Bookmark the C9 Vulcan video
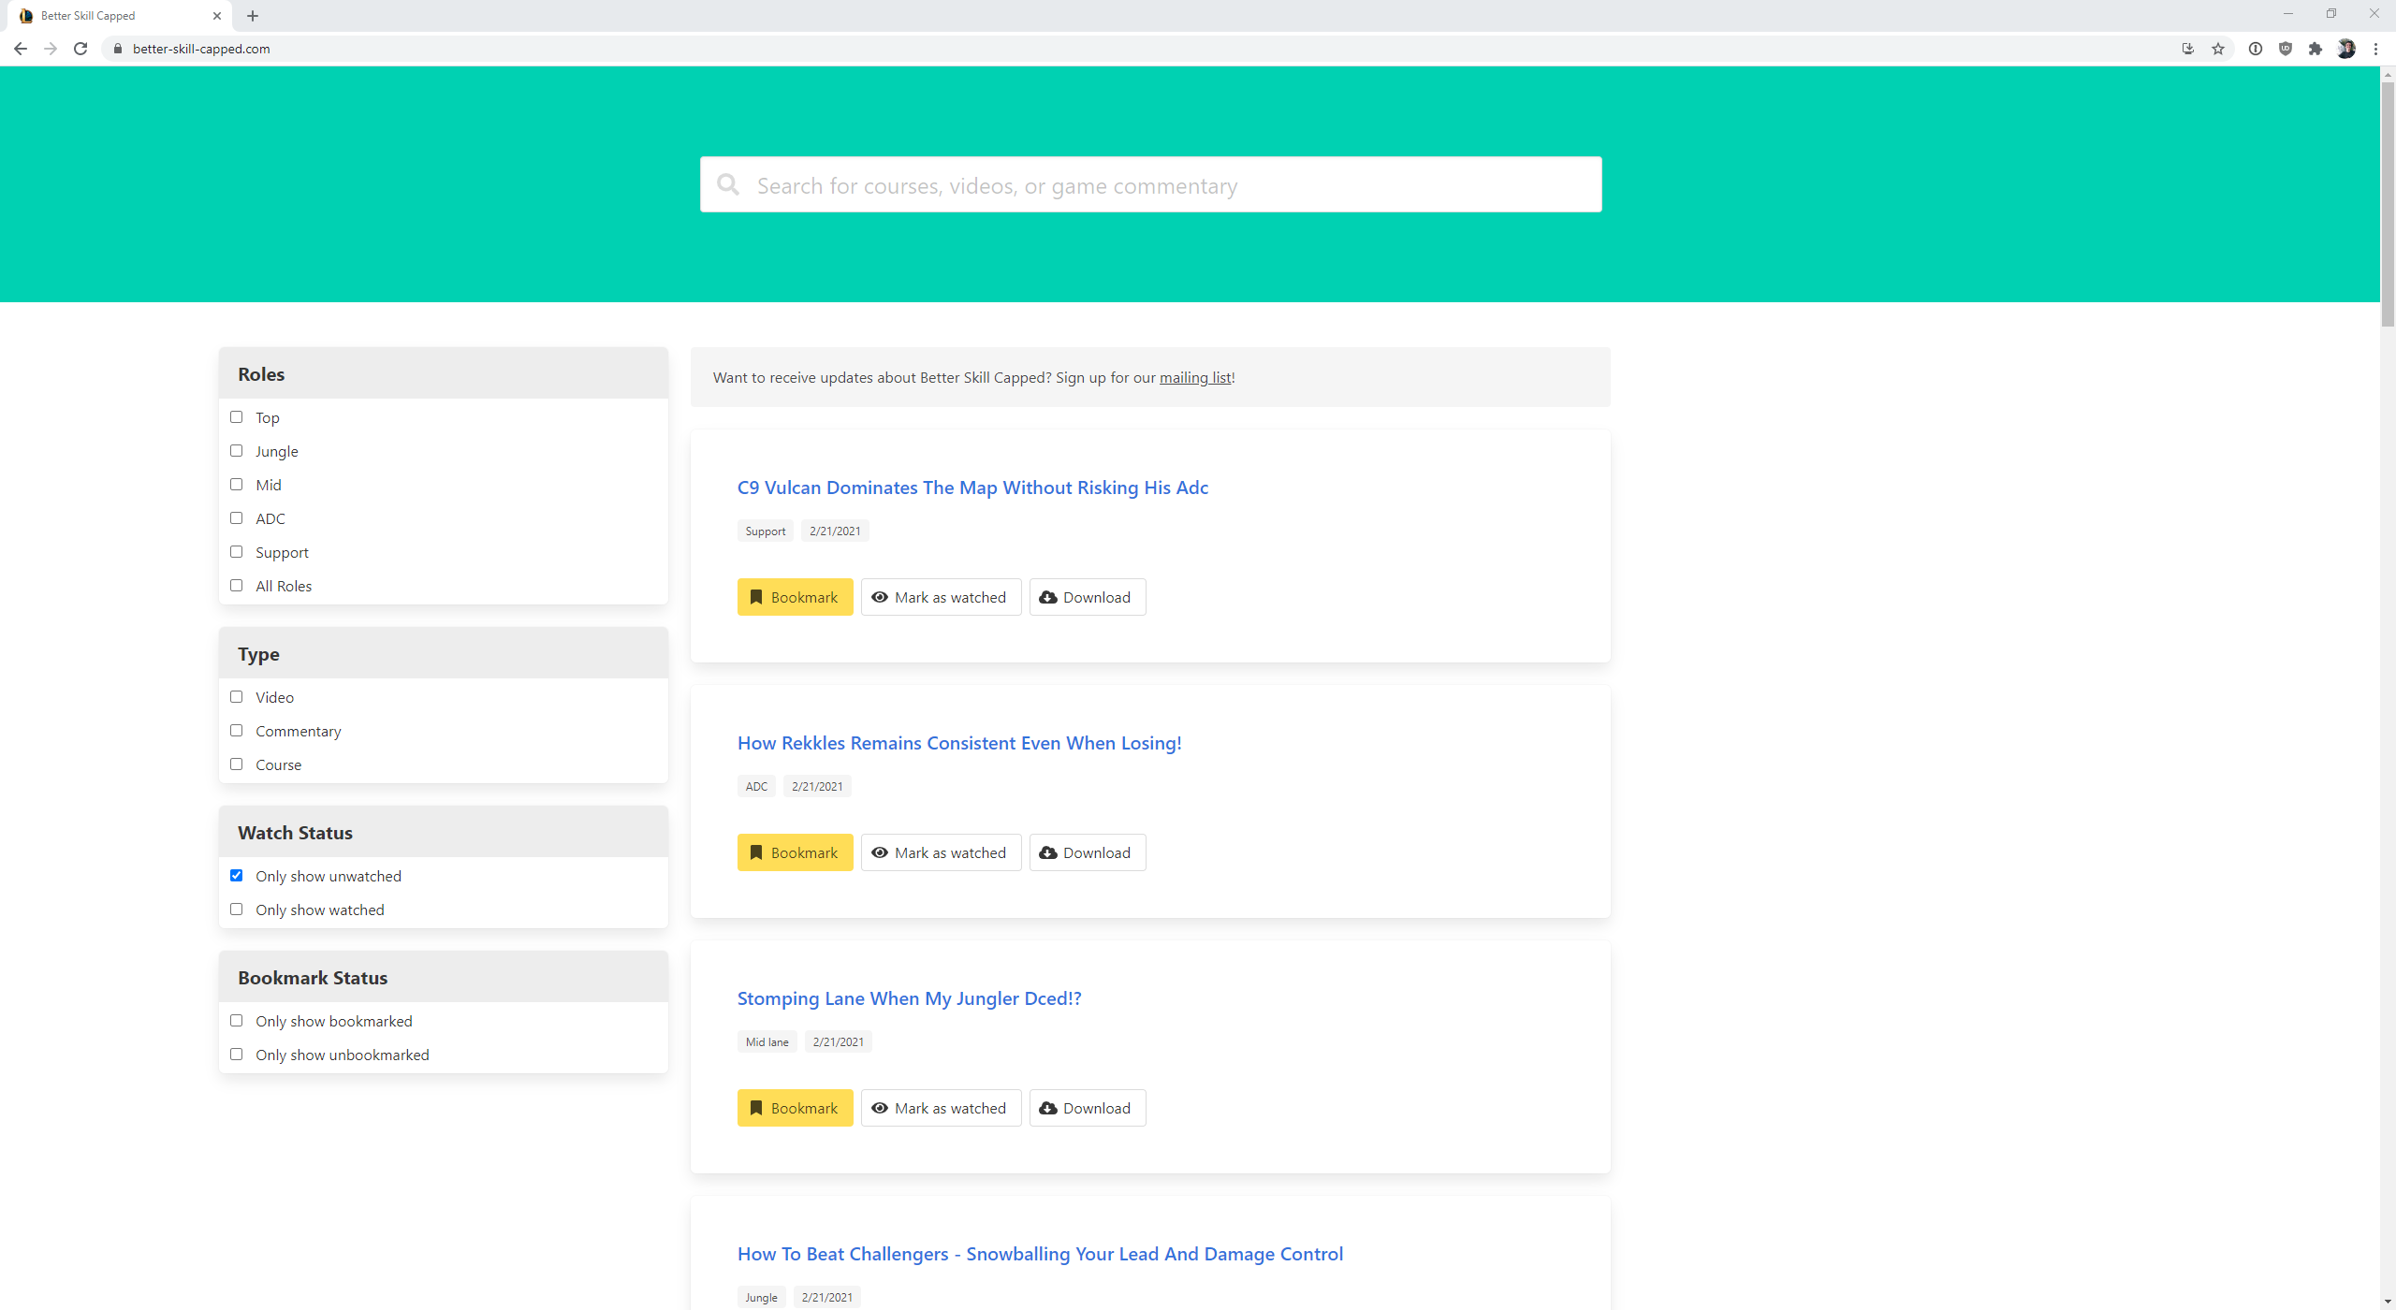Viewport: 2396px width, 1310px height. pyautogui.click(x=795, y=597)
